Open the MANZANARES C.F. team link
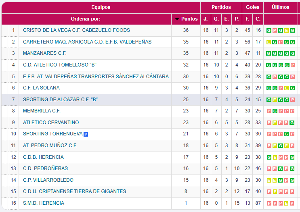The image size is (300, 212). pos(44,53)
